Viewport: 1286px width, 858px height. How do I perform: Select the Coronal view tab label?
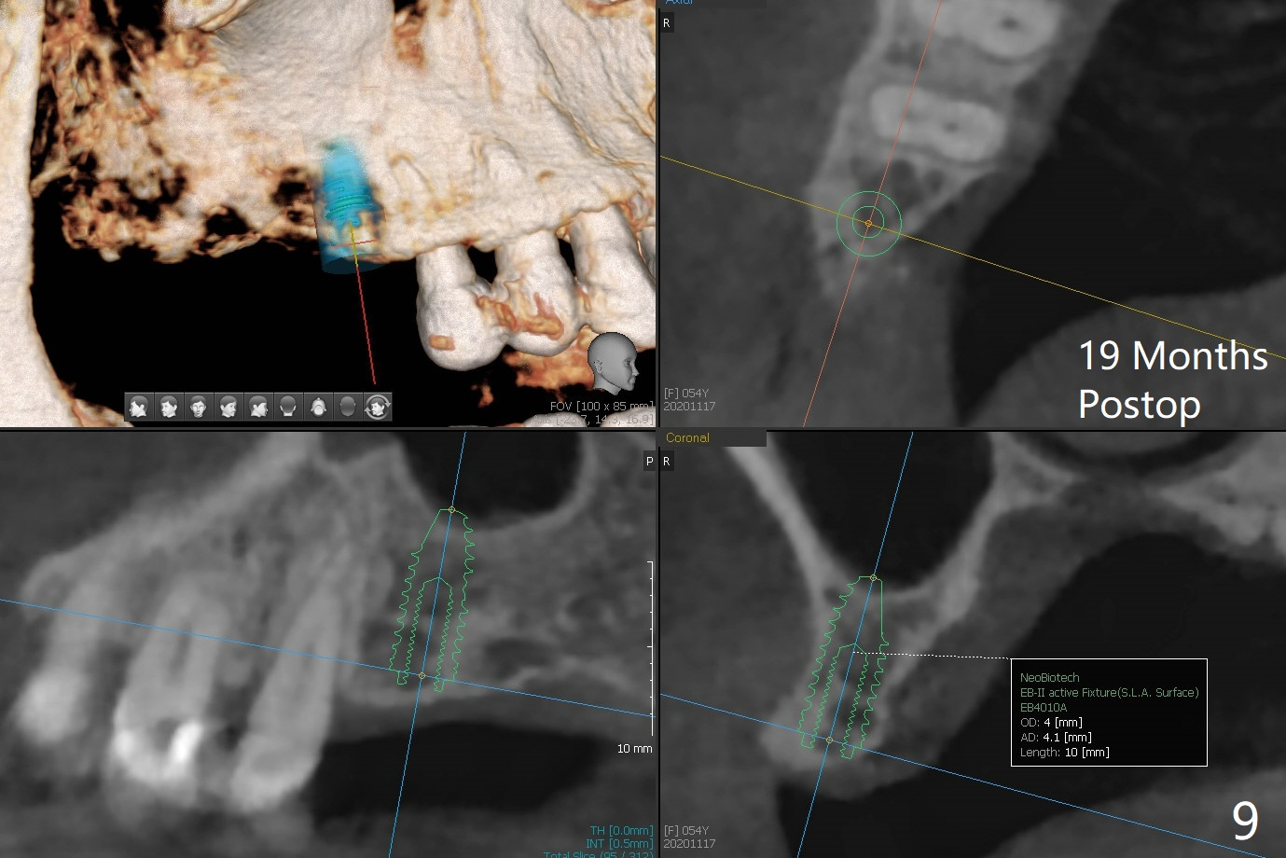[687, 437]
